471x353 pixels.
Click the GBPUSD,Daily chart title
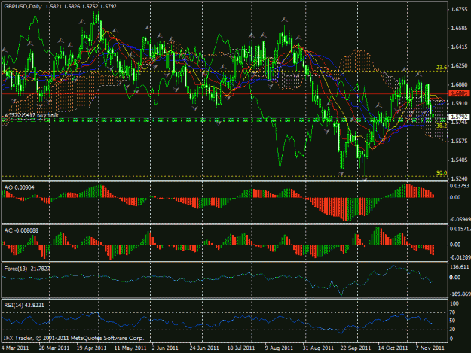23,6
